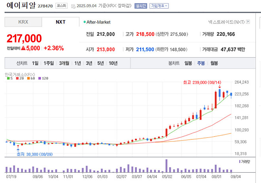The image size is (261, 183).
Task: Select the 10년 line chart period
Action: coord(113,63)
